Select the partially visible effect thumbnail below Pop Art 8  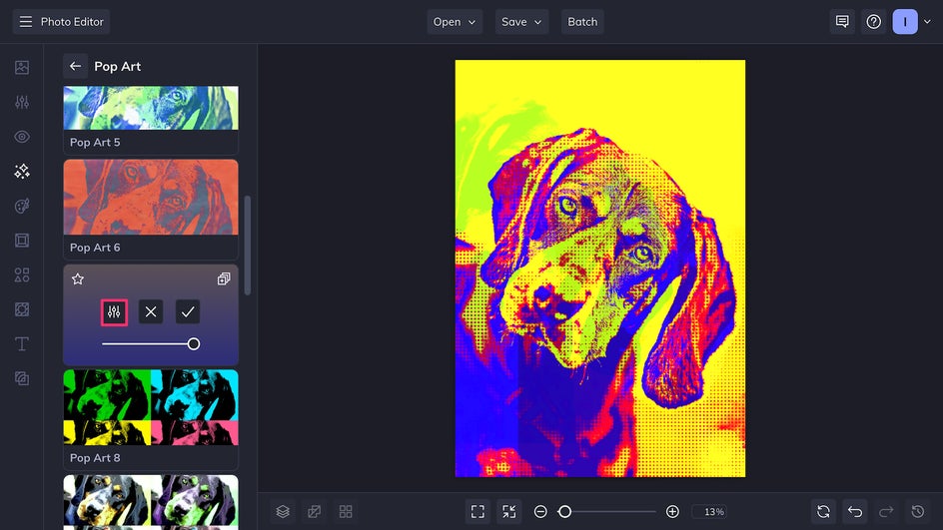pos(151,502)
